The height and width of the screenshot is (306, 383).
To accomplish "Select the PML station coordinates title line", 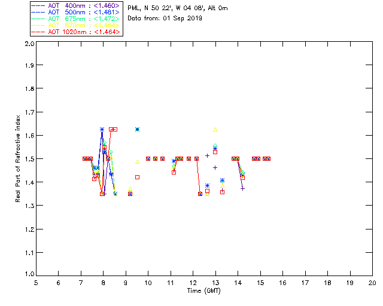I will (178, 8).
